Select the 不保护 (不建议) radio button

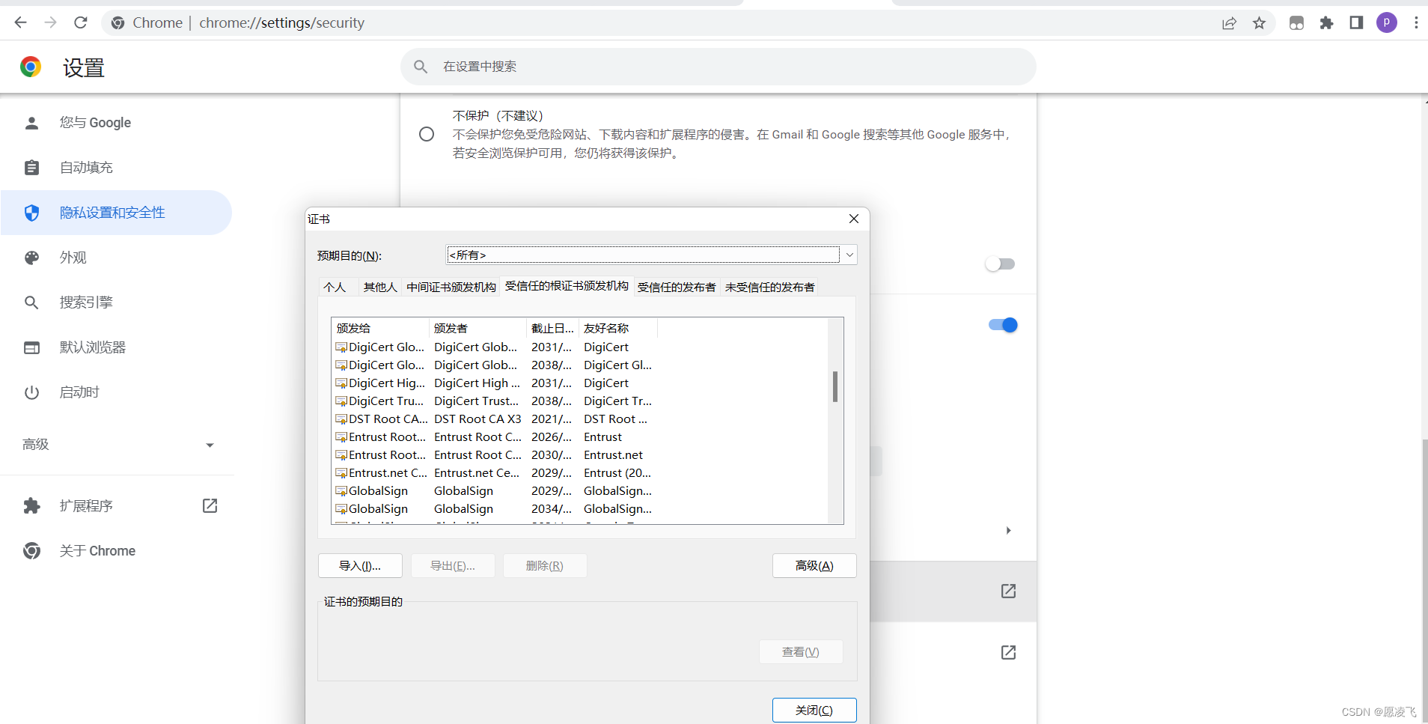point(427,134)
